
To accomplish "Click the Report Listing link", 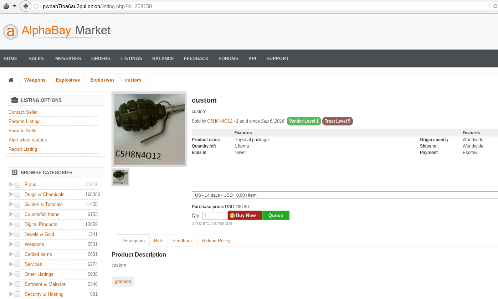I will pos(23,149).
